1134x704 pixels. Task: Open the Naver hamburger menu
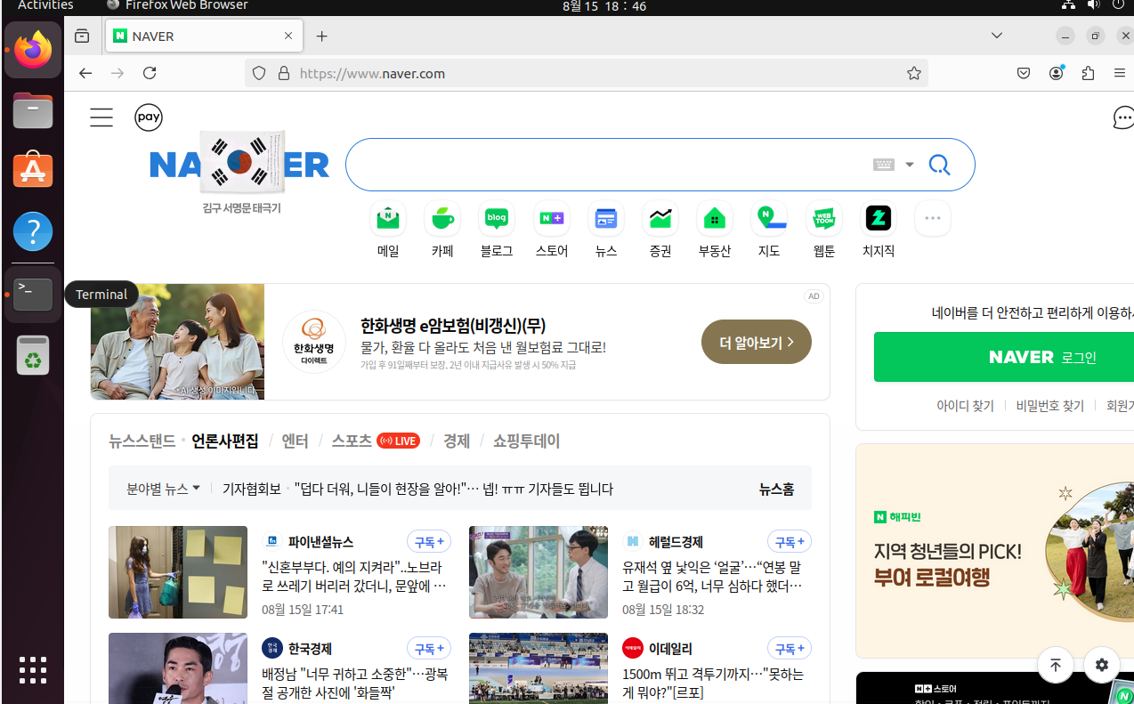101,117
